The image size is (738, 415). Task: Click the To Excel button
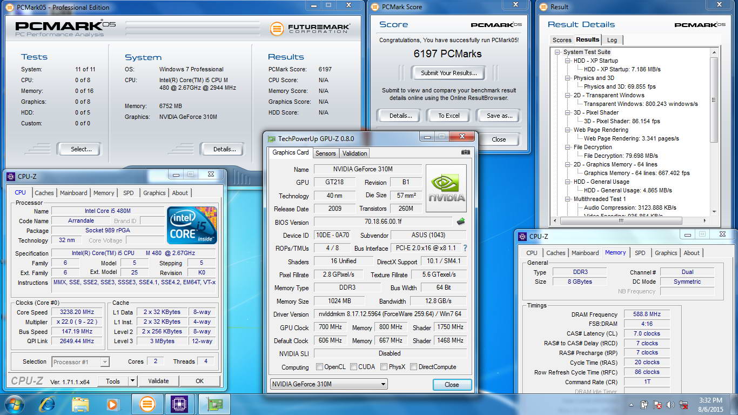pyautogui.click(x=449, y=116)
